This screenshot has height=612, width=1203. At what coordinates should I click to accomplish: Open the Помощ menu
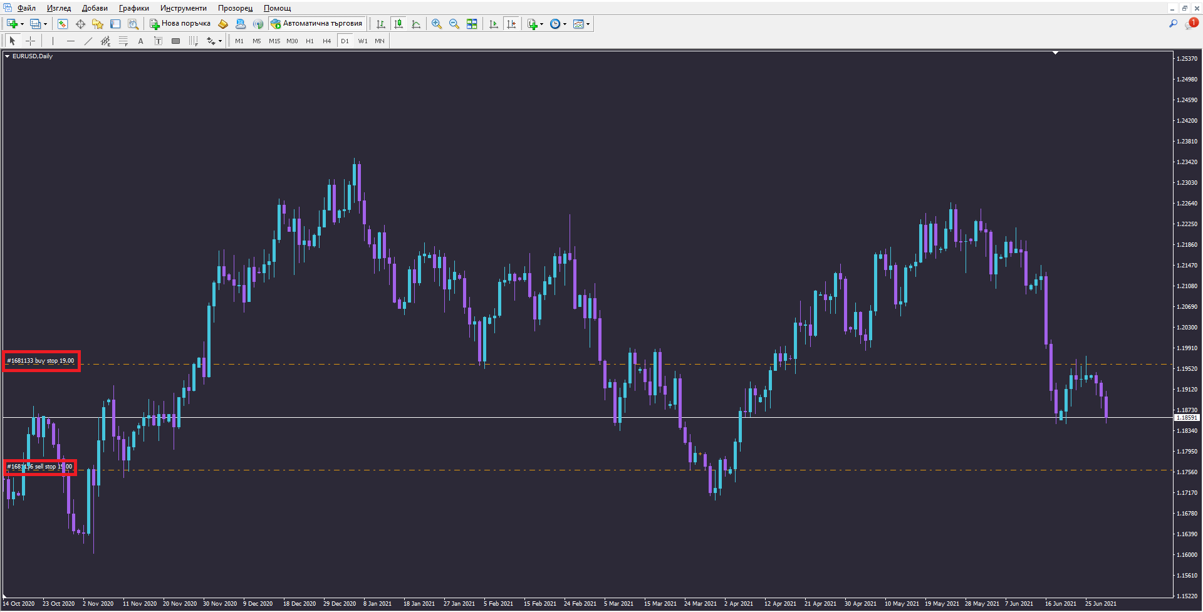point(277,8)
